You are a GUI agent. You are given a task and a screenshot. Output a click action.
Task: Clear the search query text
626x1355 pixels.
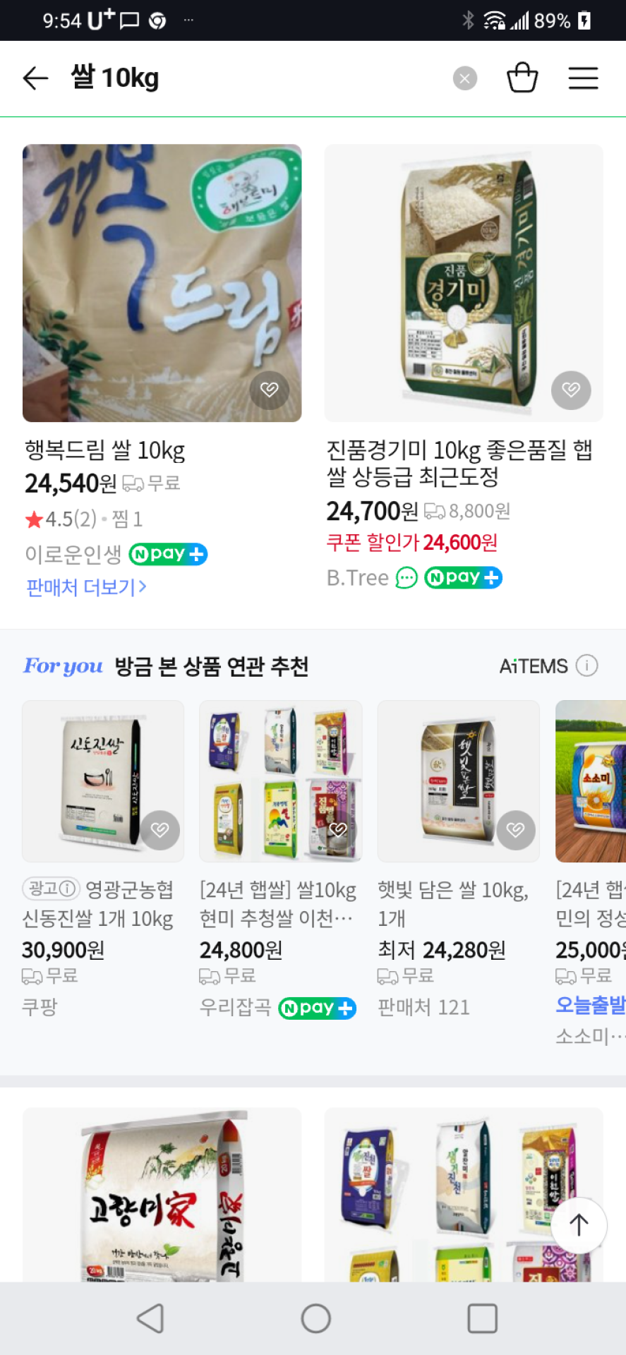[x=464, y=78]
